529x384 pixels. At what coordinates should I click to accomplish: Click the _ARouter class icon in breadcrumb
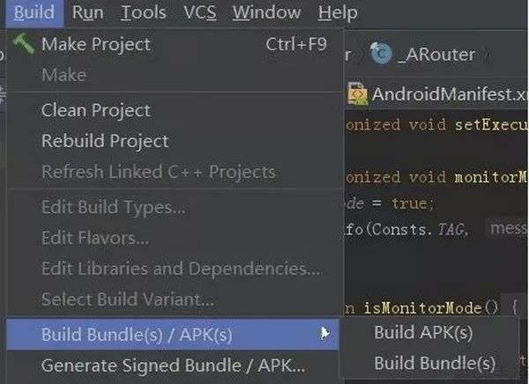tap(382, 54)
